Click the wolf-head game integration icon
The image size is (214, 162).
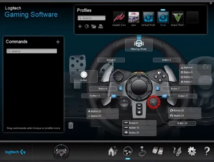[x=177, y=151]
